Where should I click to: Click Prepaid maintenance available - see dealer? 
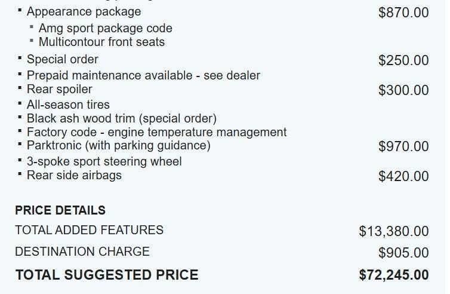coord(143,75)
